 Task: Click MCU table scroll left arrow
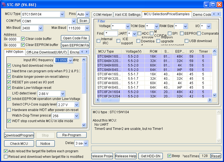click(x=98, y=100)
